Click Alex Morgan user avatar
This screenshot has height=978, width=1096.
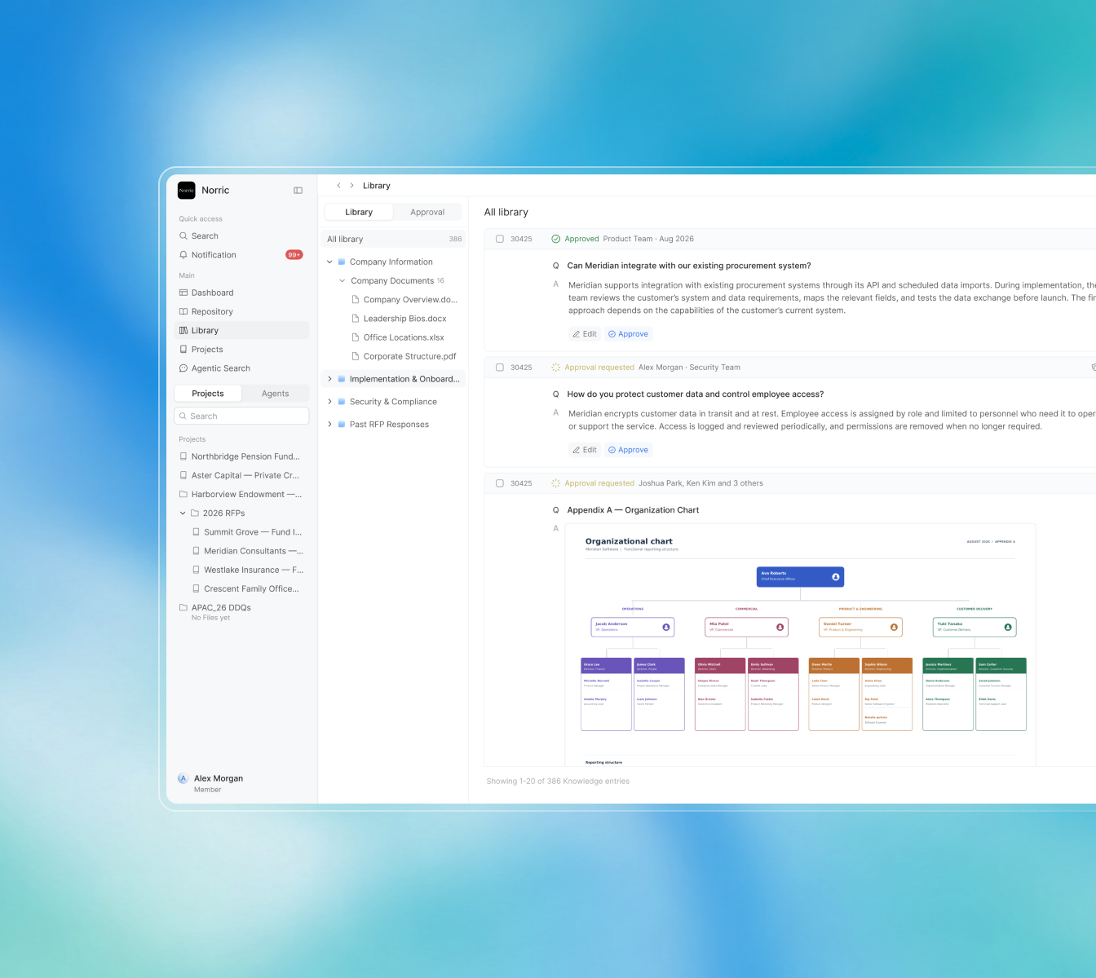tap(183, 779)
